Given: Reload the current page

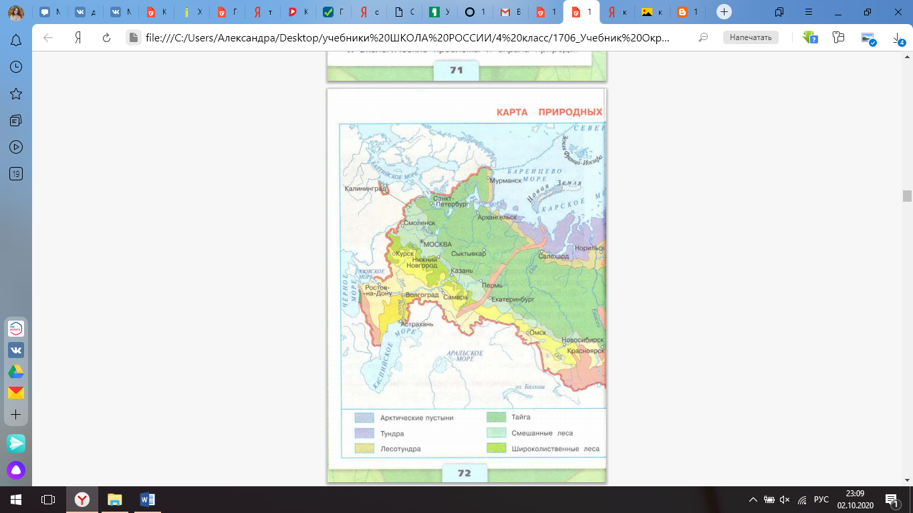Looking at the screenshot, I should click(x=106, y=38).
